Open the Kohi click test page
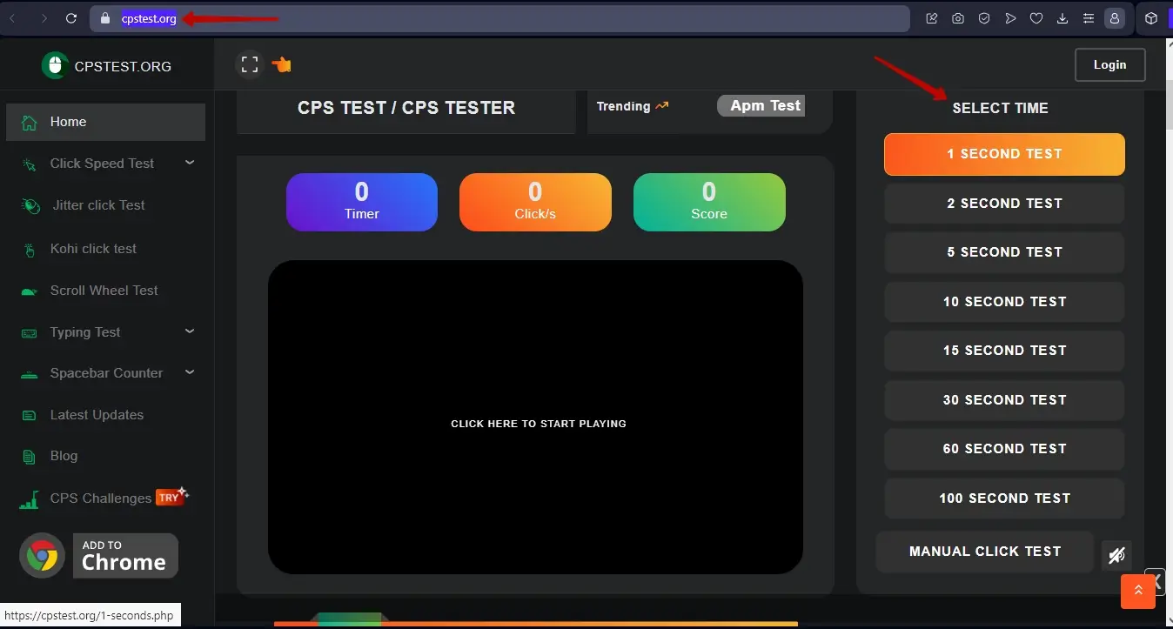This screenshot has width=1173, height=629. (x=93, y=249)
